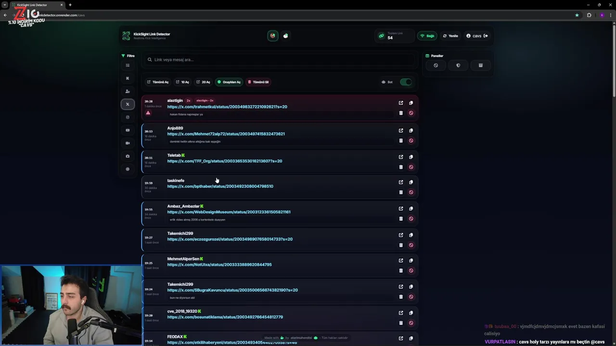The image size is (616, 346).
Task: Log out of cavs account
Action: pyautogui.click(x=486, y=36)
